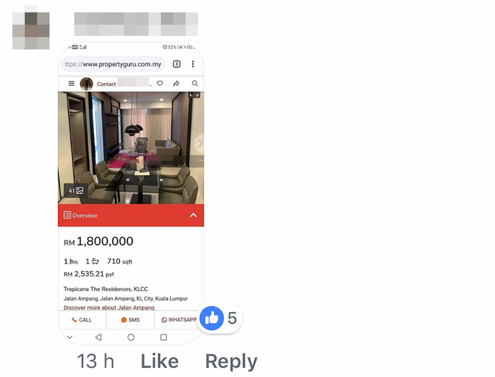Like the comment
The width and height of the screenshot is (495, 377).
pos(160,361)
